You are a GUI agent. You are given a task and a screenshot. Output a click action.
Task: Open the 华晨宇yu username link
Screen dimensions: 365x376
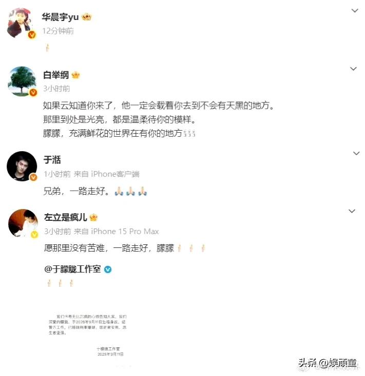pos(60,17)
